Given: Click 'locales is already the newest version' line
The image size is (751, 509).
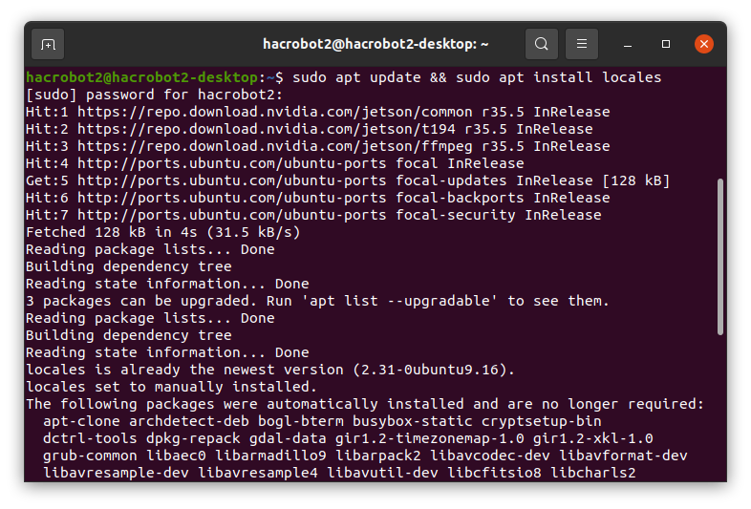Looking at the screenshot, I should click(x=270, y=370).
